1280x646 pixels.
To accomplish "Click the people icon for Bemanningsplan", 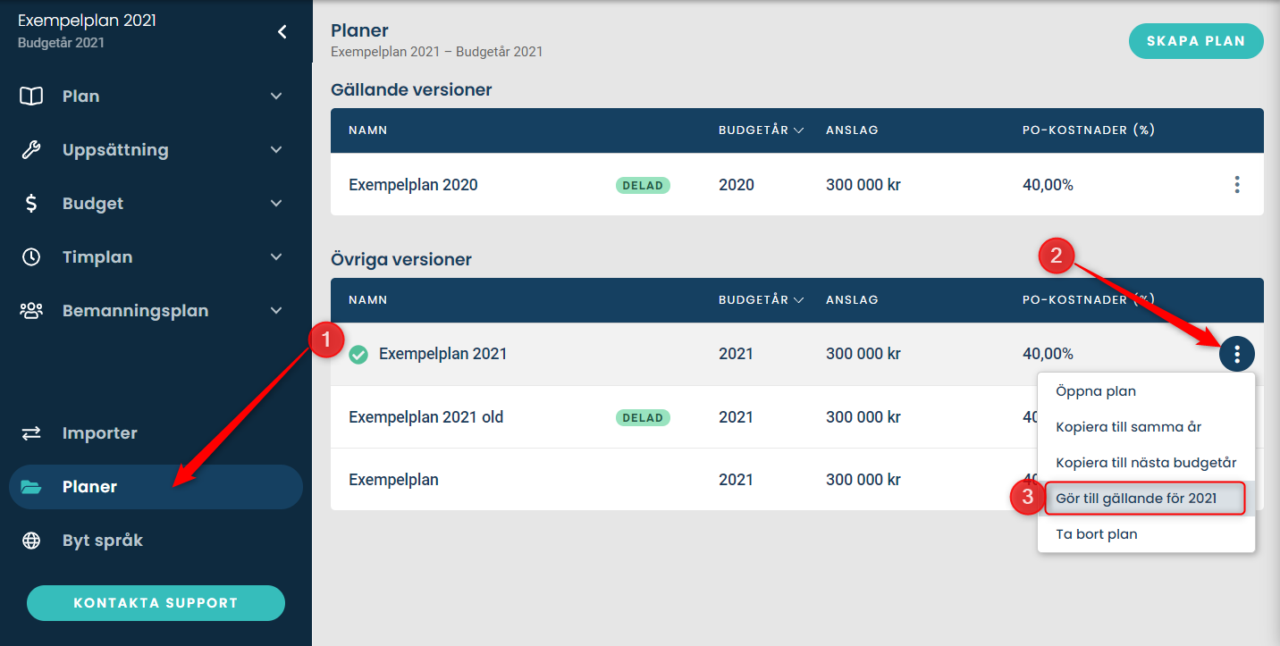I will click(x=31, y=311).
